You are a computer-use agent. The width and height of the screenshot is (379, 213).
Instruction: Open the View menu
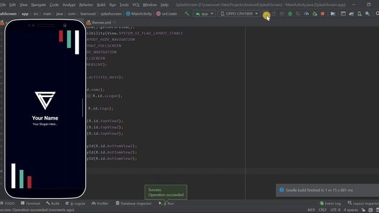coord(24,5)
